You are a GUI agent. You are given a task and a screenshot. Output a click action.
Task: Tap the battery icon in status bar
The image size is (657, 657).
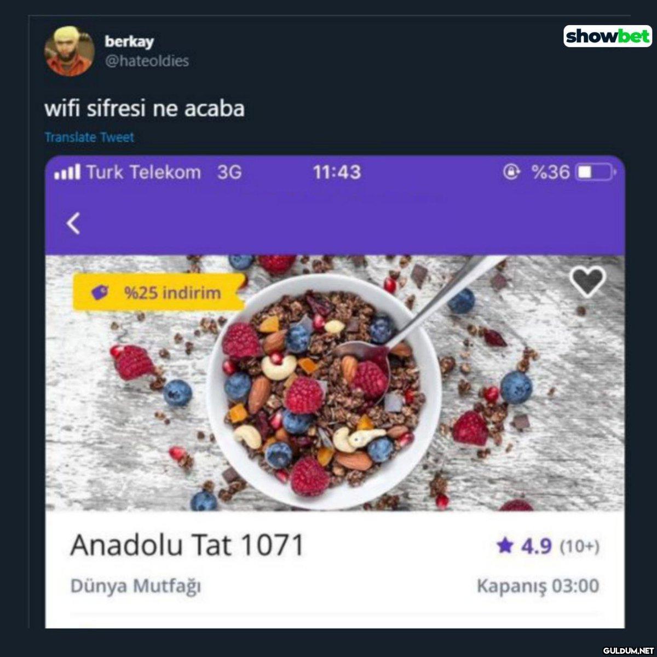(x=596, y=172)
